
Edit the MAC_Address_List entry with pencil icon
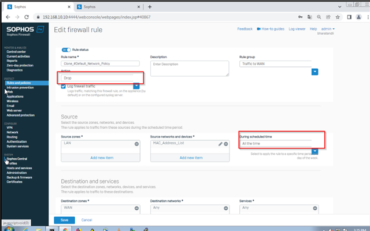(x=220, y=144)
